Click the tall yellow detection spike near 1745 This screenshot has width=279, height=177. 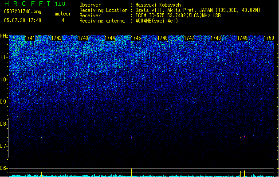click(131, 173)
